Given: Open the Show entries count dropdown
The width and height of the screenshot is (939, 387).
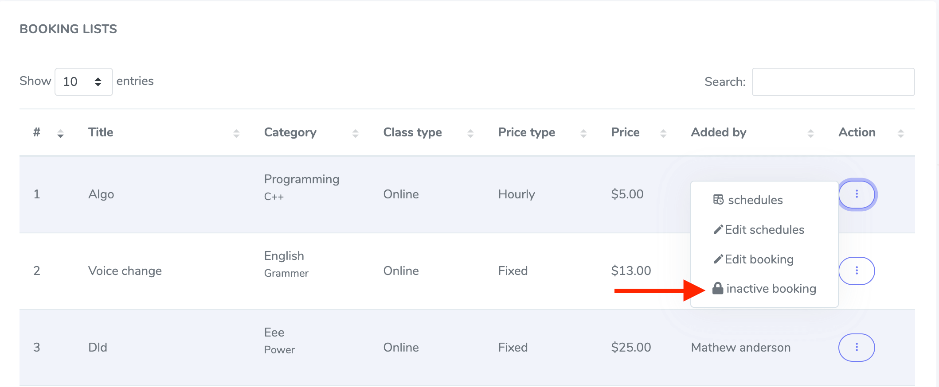Looking at the screenshot, I should (83, 81).
